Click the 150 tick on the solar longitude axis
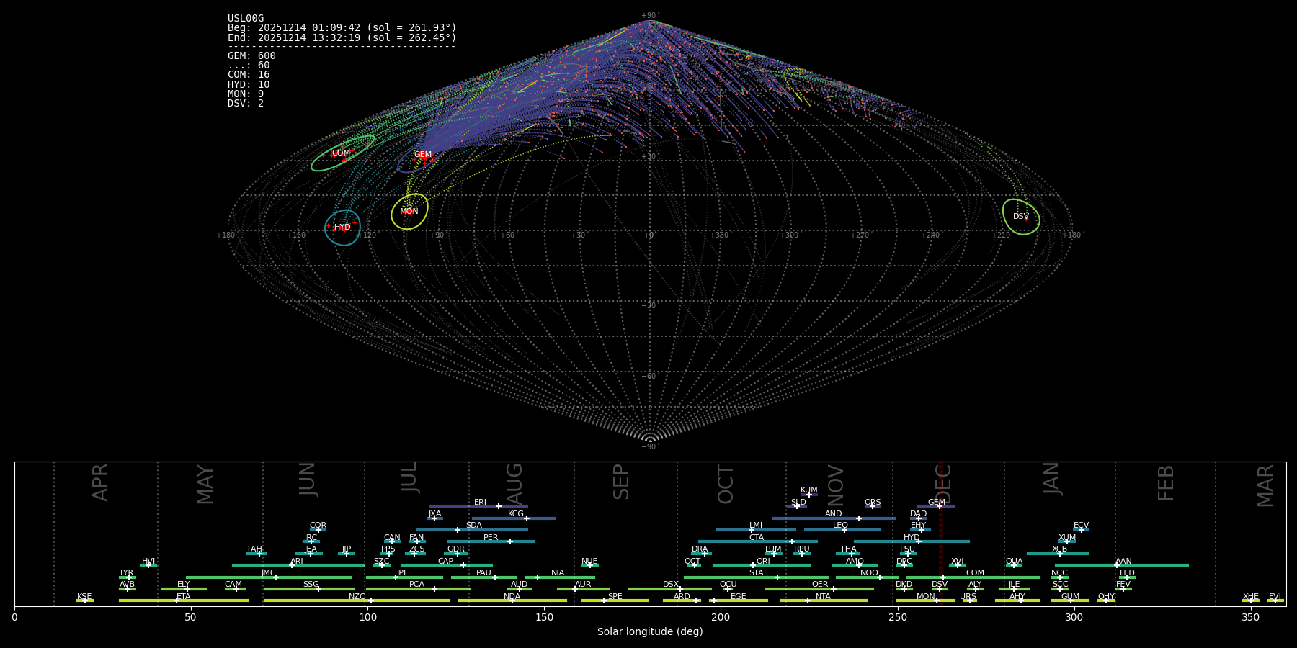The image size is (1297, 648). (544, 617)
